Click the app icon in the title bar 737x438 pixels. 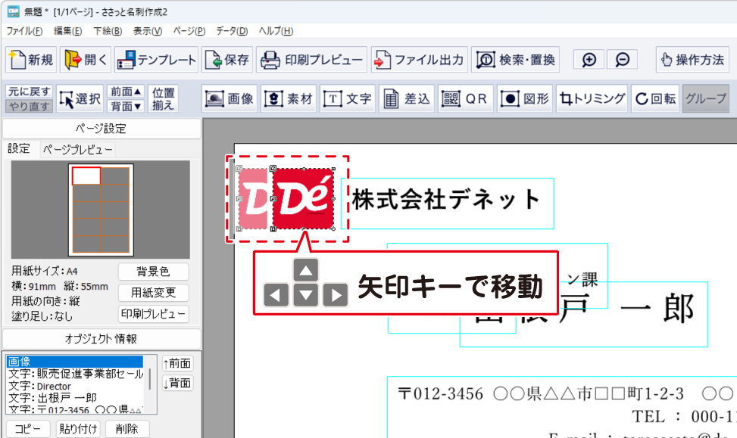(x=13, y=12)
